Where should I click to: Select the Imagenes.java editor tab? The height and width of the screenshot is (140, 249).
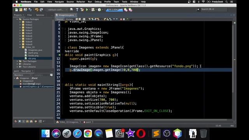pyautogui.click(x=66, y=15)
